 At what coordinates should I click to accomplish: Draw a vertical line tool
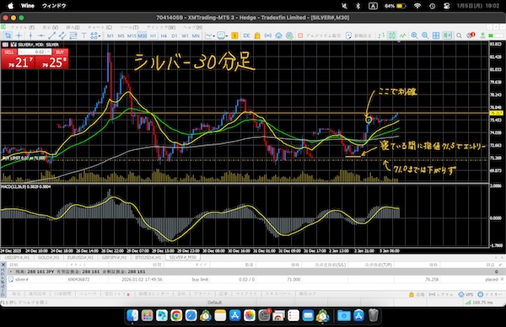(x=30, y=35)
